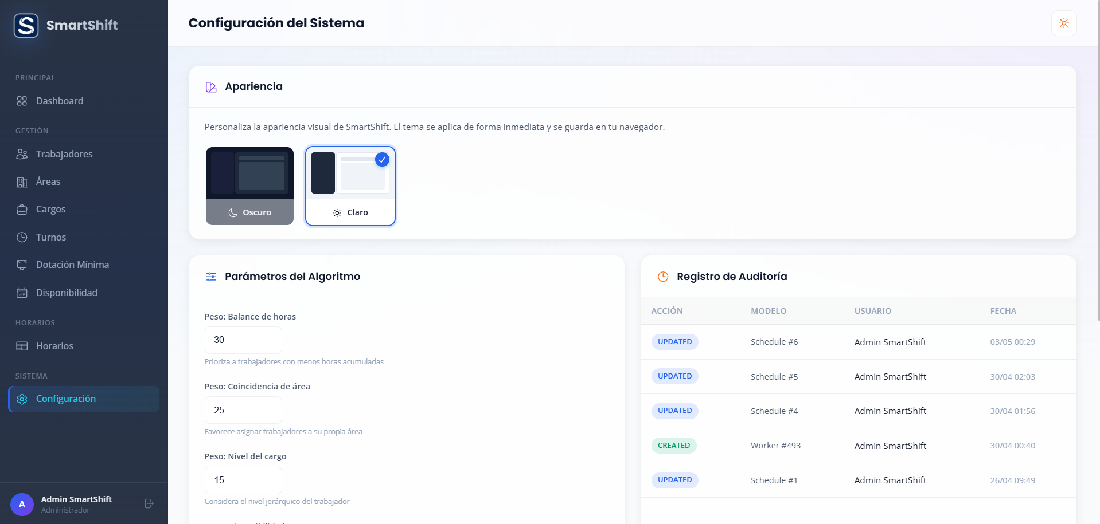The image size is (1100, 524).
Task: Click the Parámetros del Algoritmo sliders icon
Action: (211, 277)
